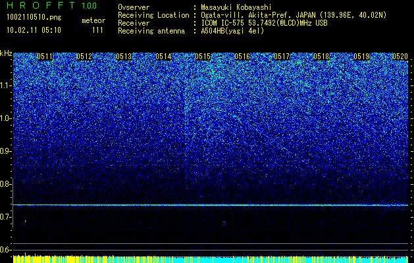Click the meteor label
The image size is (414, 263).
(93, 20)
